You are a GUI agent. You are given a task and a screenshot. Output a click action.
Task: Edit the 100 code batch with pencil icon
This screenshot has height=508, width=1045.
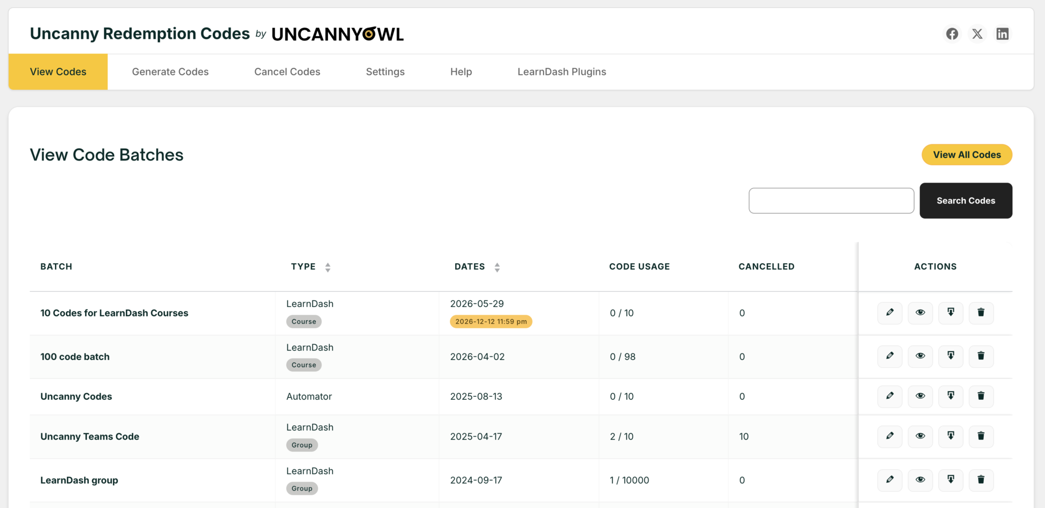click(890, 356)
